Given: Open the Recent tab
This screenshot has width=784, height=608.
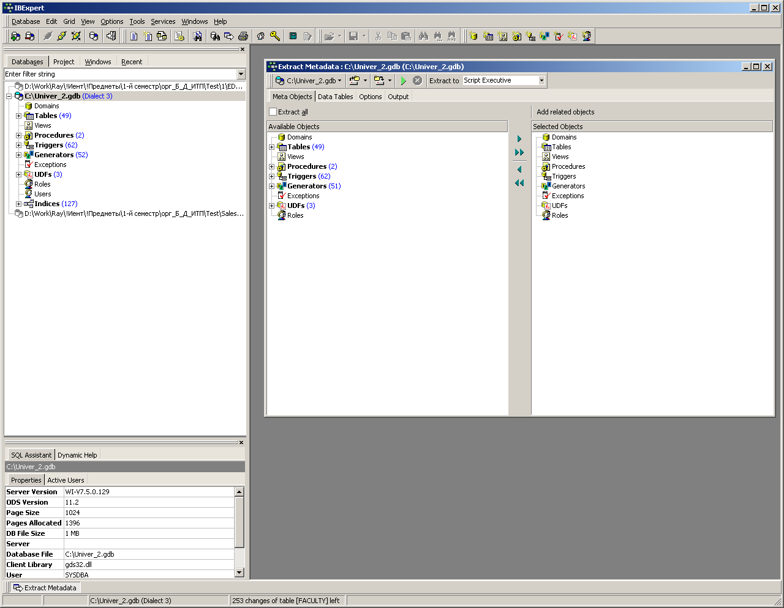Looking at the screenshot, I should click(x=132, y=62).
